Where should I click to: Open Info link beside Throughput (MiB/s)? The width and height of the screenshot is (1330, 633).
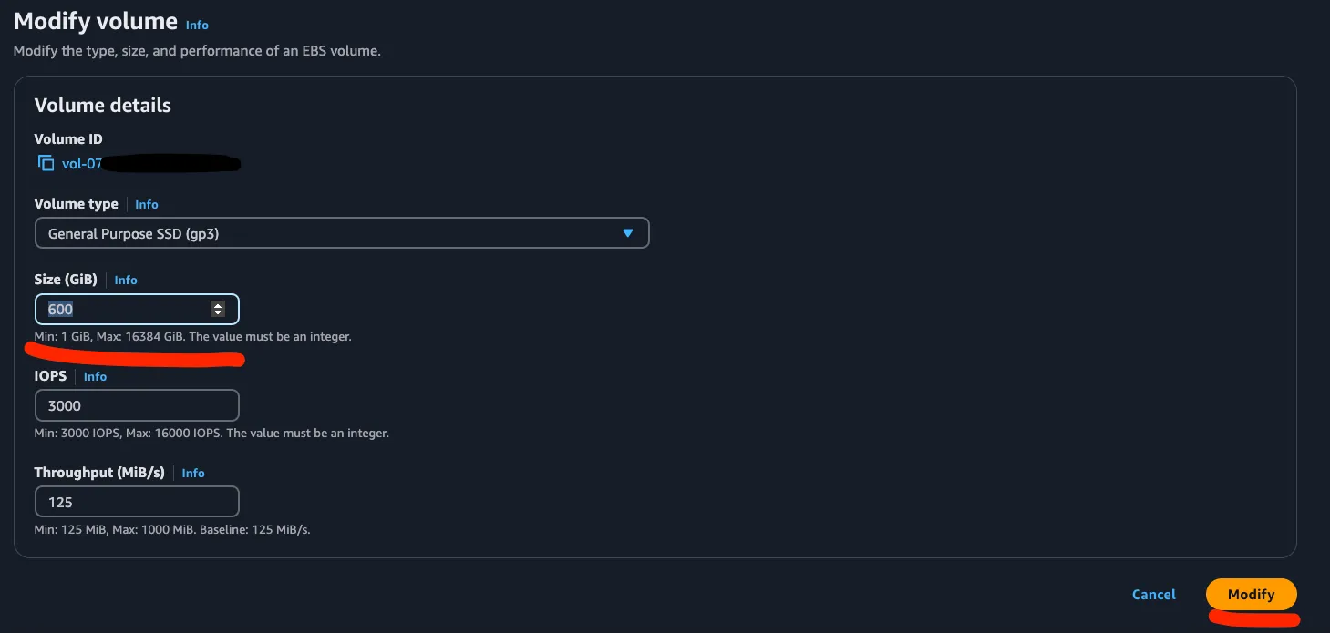tap(193, 474)
